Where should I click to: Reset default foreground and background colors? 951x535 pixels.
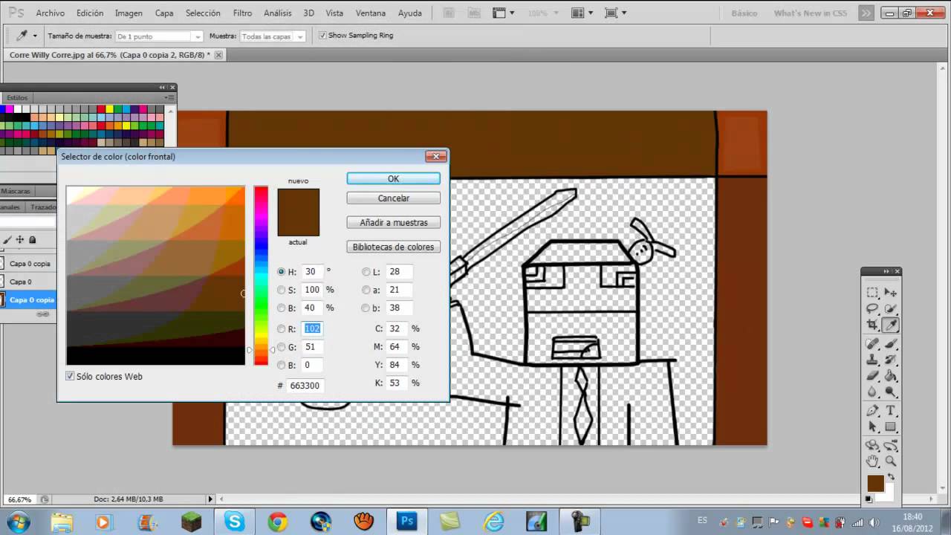pos(869,499)
